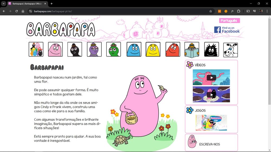Go forward in browser history
271x152 pixels.
click(x=10, y=11)
